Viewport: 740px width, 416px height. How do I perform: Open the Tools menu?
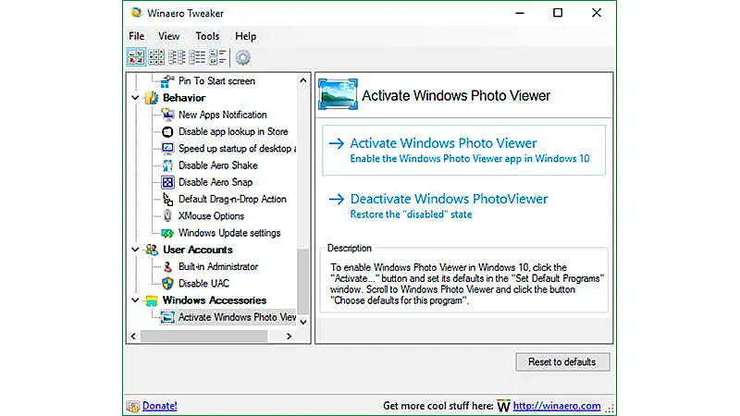207,36
